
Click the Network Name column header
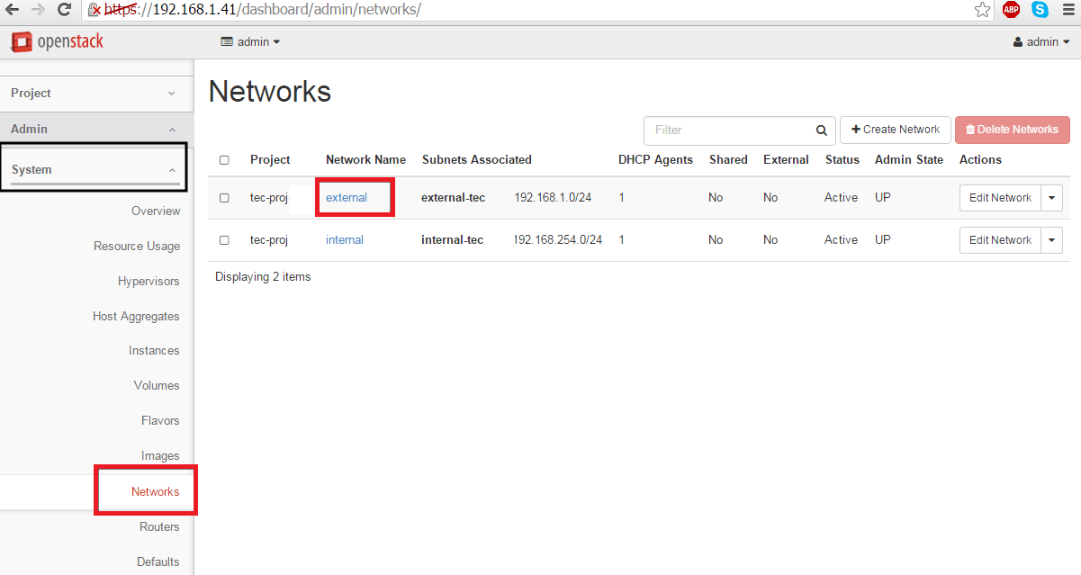click(x=365, y=160)
